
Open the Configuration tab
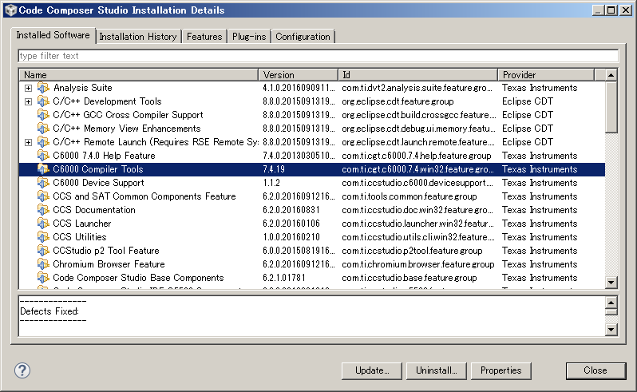coord(303,37)
